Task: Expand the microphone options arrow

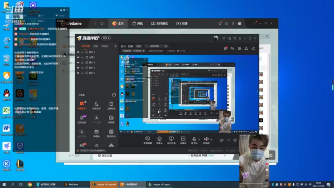Action: [199, 140]
